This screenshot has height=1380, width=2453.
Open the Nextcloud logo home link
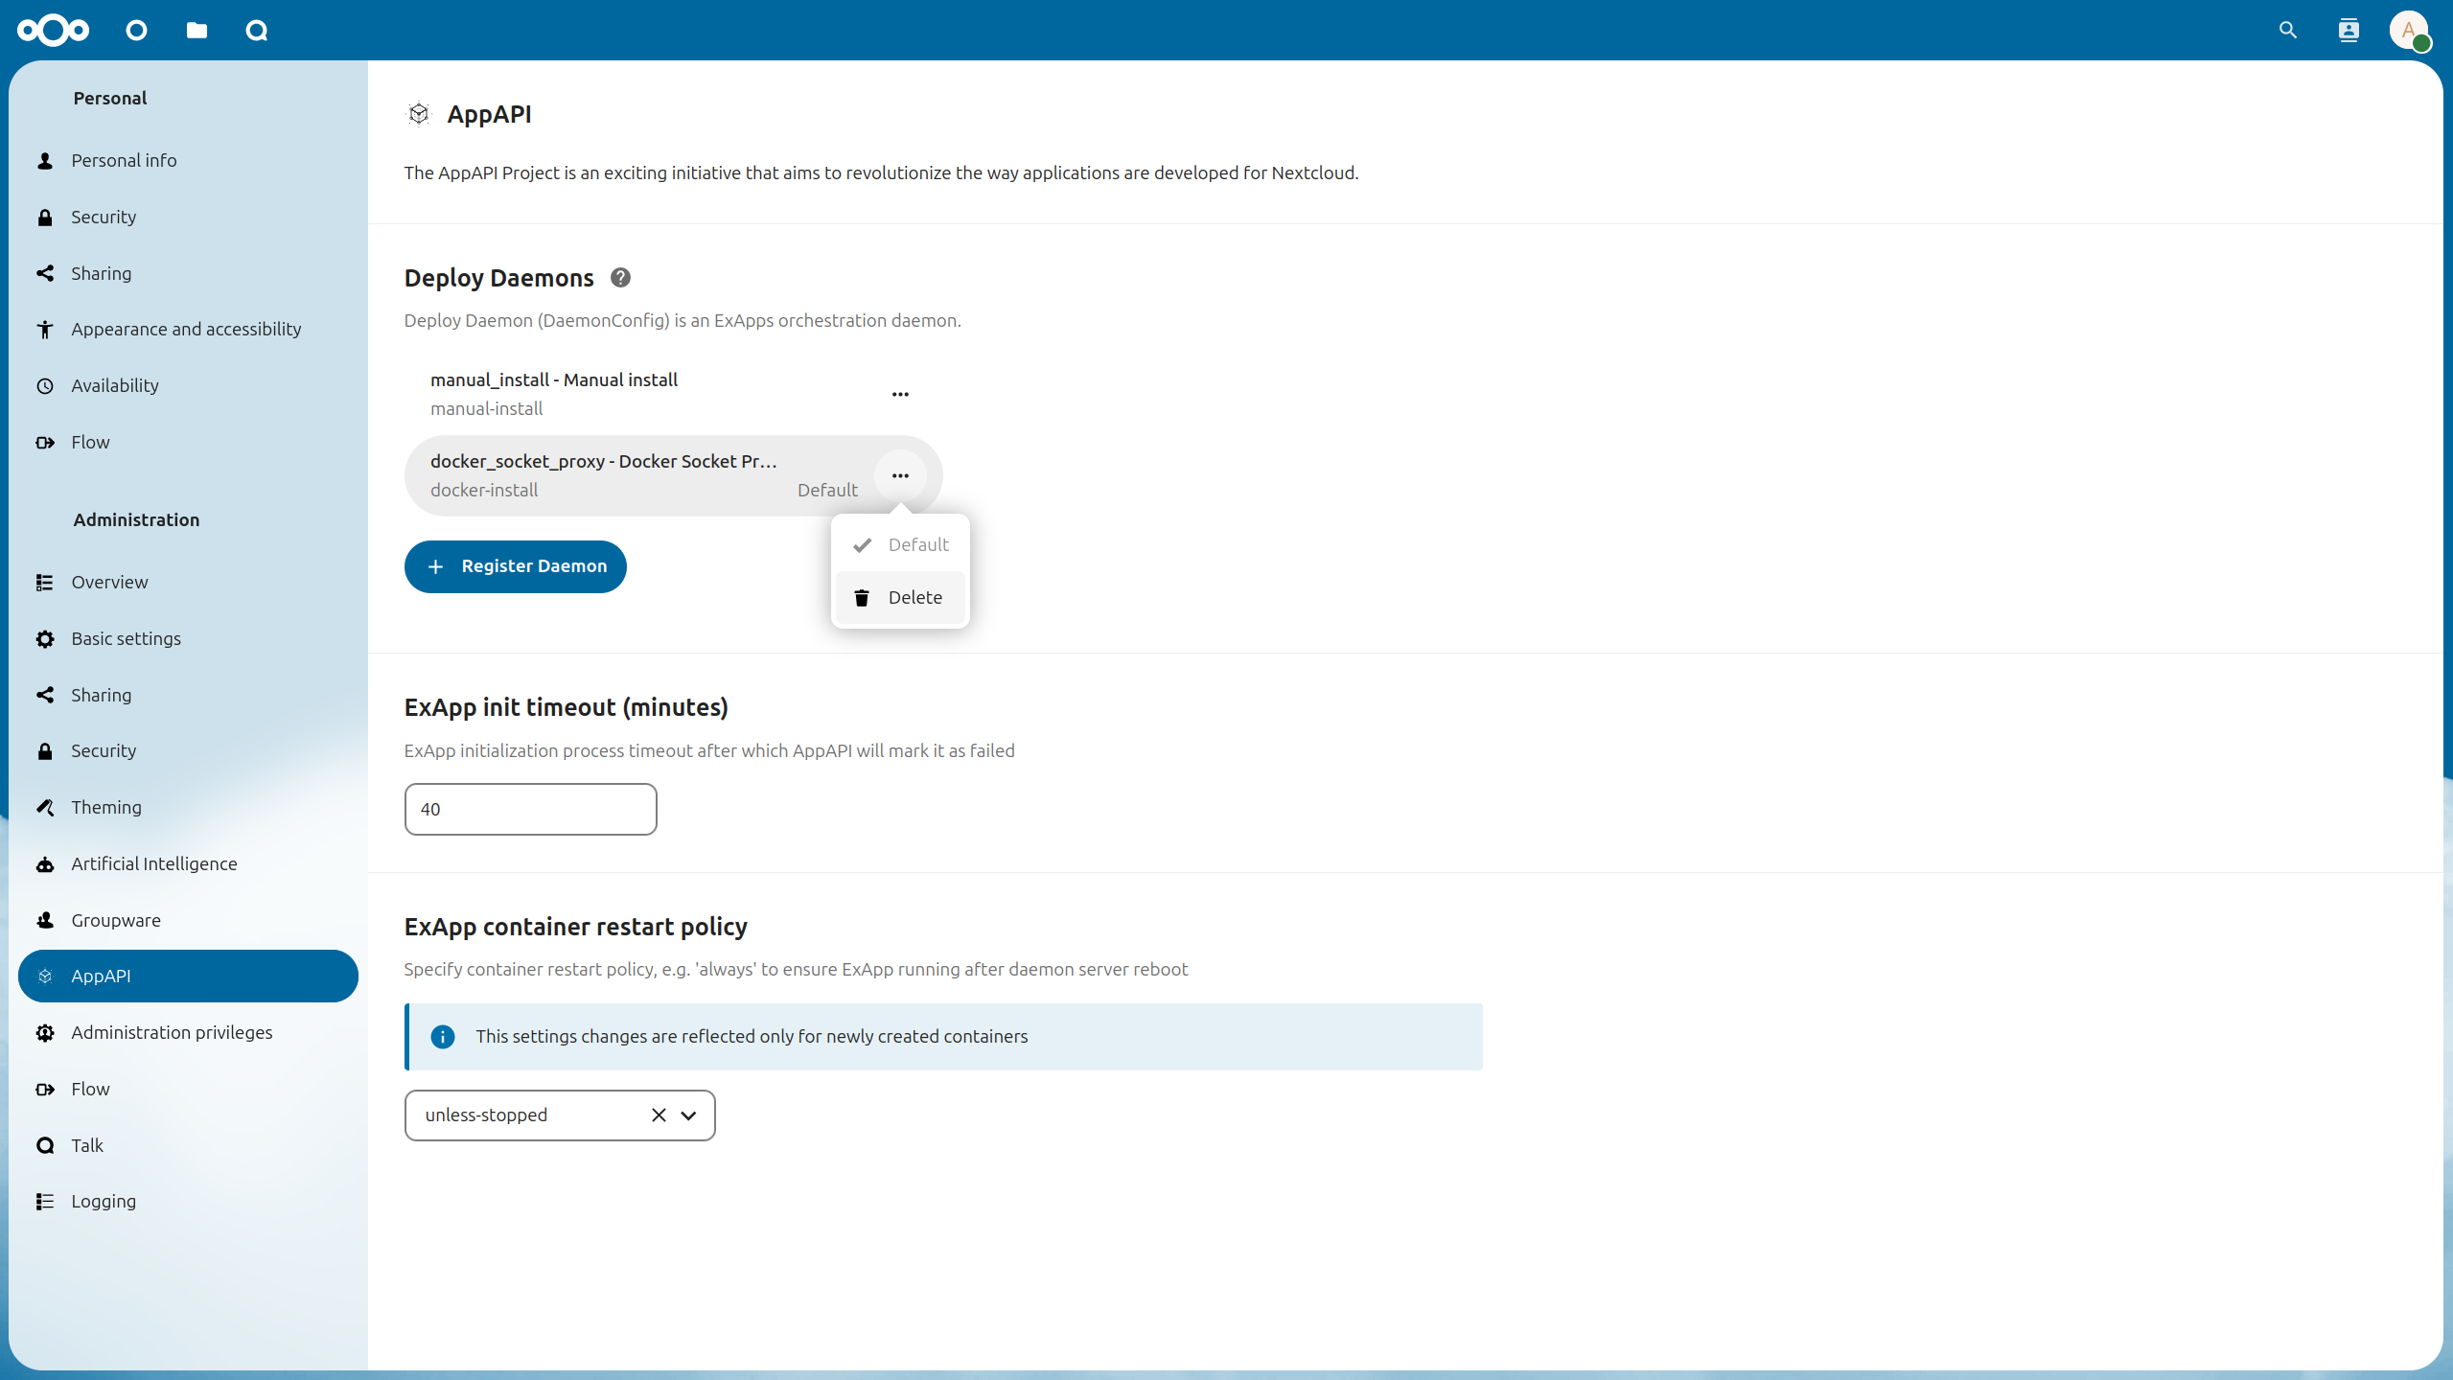pyautogui.click(x=53, y=31)
